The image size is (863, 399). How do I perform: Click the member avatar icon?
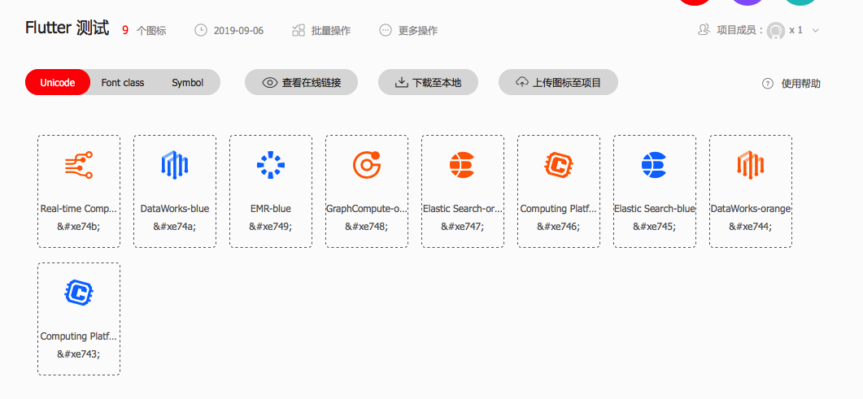(x=776, y=31)
